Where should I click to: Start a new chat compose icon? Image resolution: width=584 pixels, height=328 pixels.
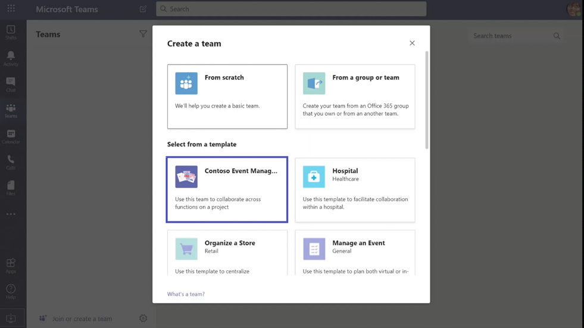143,8
